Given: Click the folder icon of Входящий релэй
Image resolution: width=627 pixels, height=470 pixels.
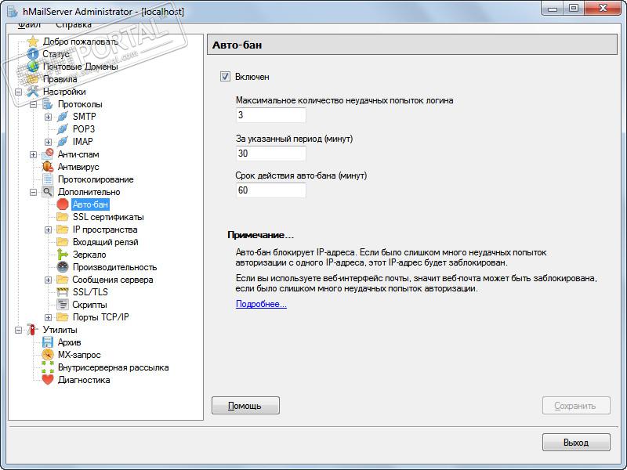Looking at the screenshot, I should point(63,242).
